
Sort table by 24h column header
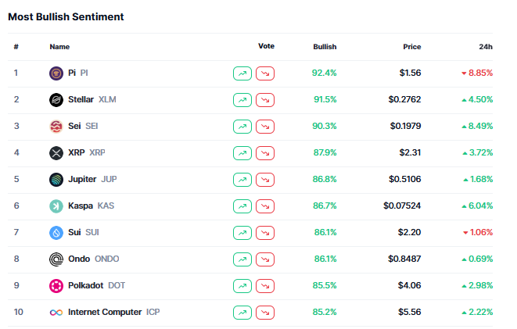point(486,47)
